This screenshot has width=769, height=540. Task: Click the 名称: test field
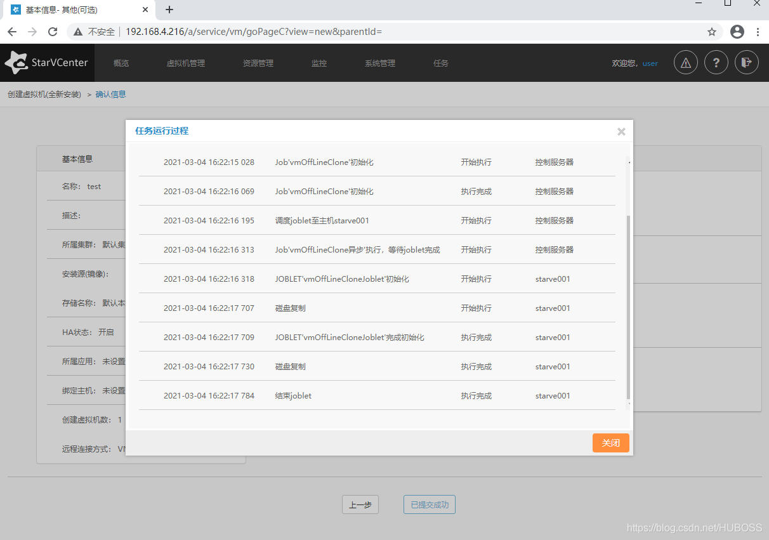pos(82,187)
